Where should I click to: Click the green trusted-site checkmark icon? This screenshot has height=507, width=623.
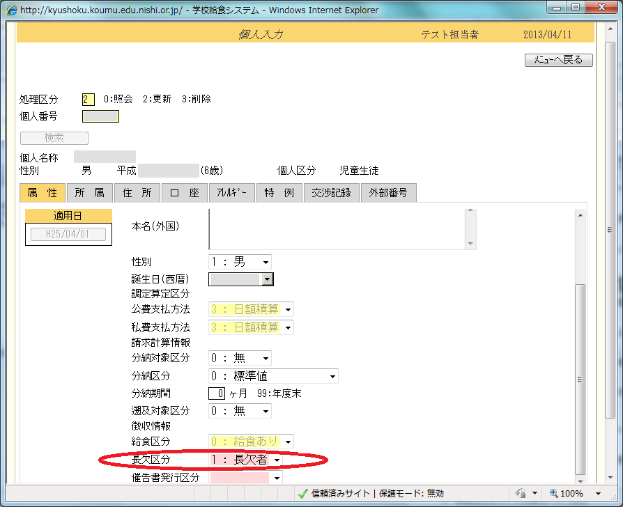pyautogui.click(x=302, y=493)
